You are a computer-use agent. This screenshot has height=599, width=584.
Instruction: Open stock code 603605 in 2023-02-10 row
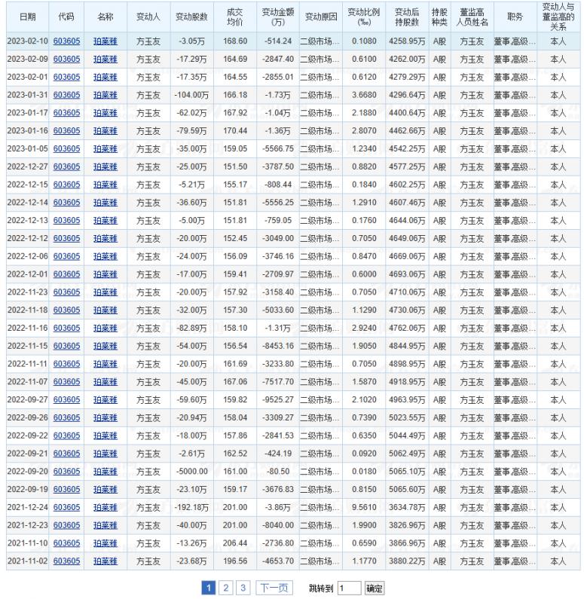pos(66,41)
